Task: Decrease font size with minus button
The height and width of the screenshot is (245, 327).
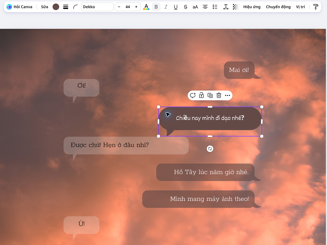Action: pyautogui.click(x=119, y=7)
